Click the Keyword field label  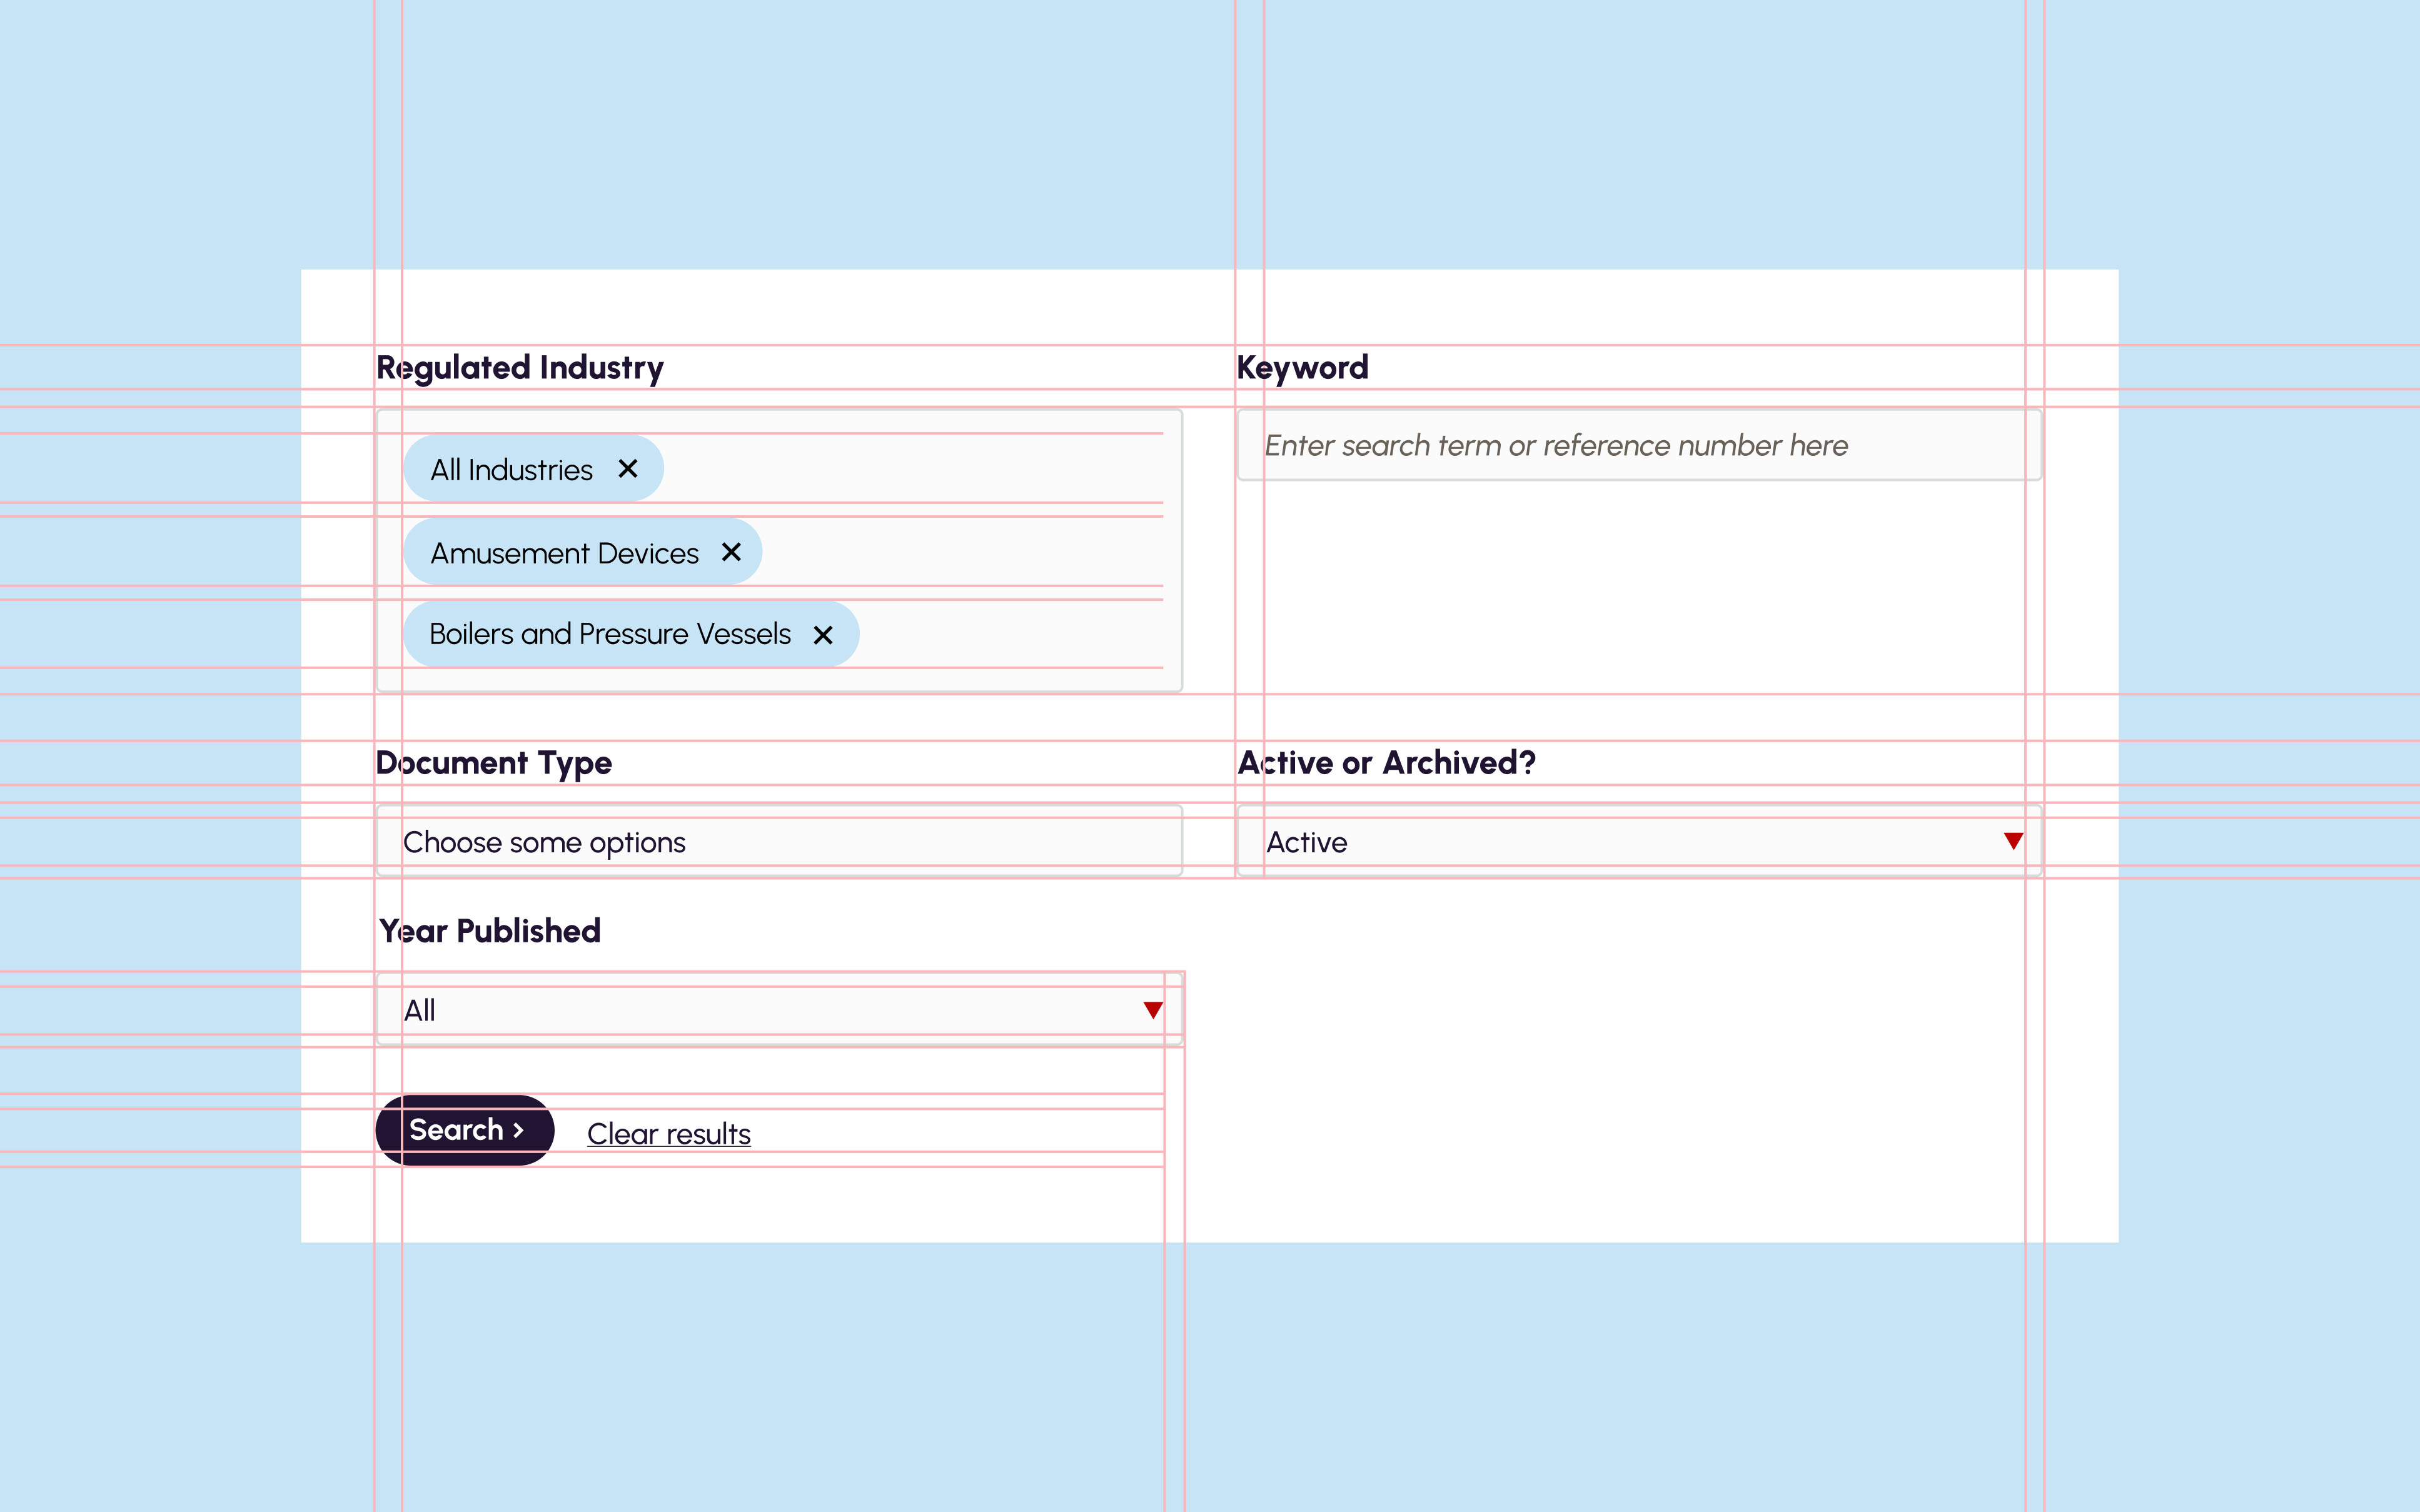tap(1302, 368)
